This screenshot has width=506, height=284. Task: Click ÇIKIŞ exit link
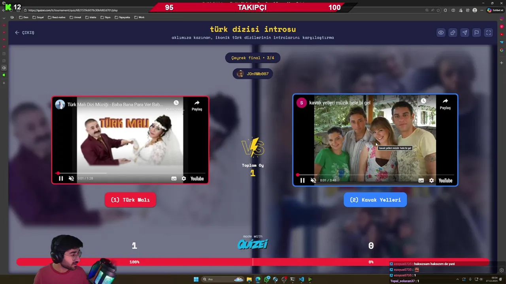pyautogui.click(x=25, y=33)
